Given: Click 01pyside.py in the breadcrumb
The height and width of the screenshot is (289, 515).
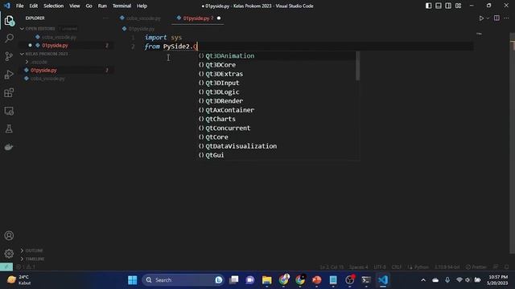Looking at the screenshot, I should [x=142, y=29].
